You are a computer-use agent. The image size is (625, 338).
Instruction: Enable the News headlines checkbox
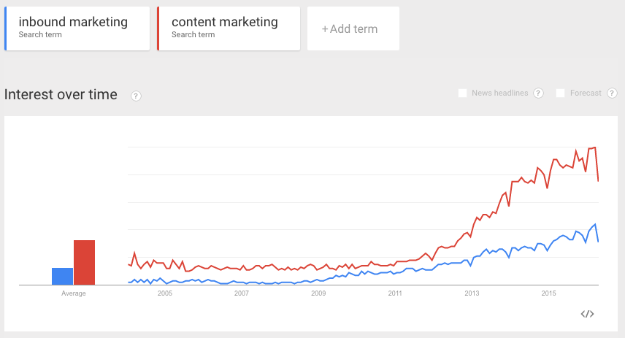point(462,93)
